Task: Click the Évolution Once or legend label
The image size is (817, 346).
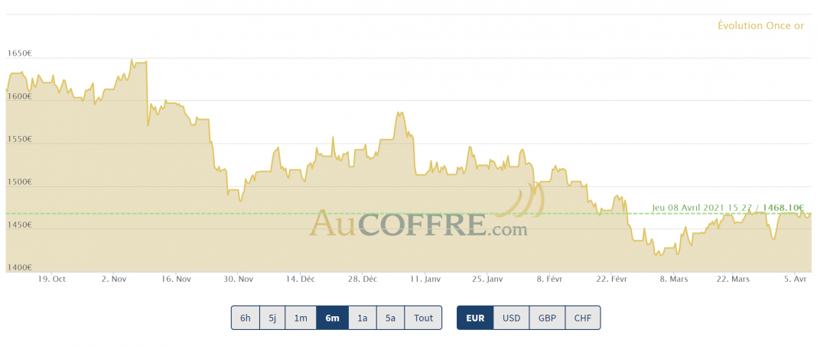Action: point(760,25)
